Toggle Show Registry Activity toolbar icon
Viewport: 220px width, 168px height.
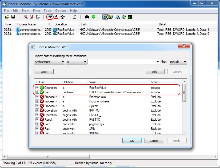click(x=105, y=17)
